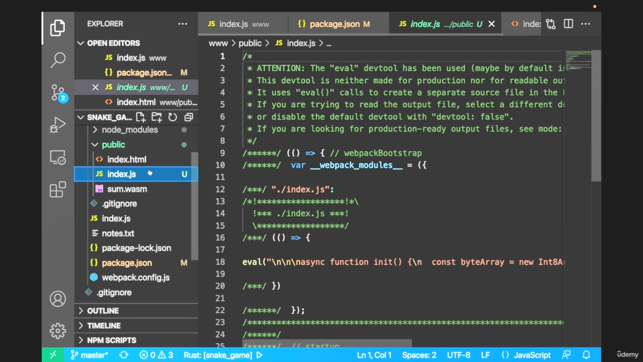Viewport: 643px width, 362px height.
Task: Open the Source Control view
Action: (x=58, y=93)
